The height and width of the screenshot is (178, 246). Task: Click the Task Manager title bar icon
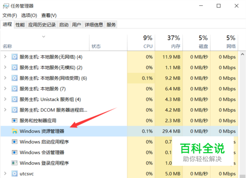[x=6, y=6]
